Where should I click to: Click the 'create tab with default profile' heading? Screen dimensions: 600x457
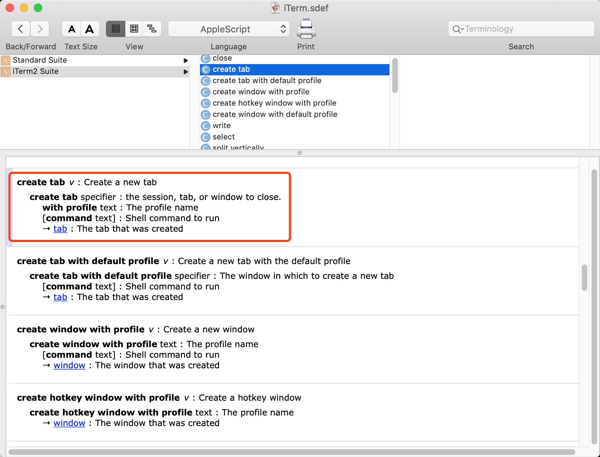pyautogui.click(x=88, y=261)
